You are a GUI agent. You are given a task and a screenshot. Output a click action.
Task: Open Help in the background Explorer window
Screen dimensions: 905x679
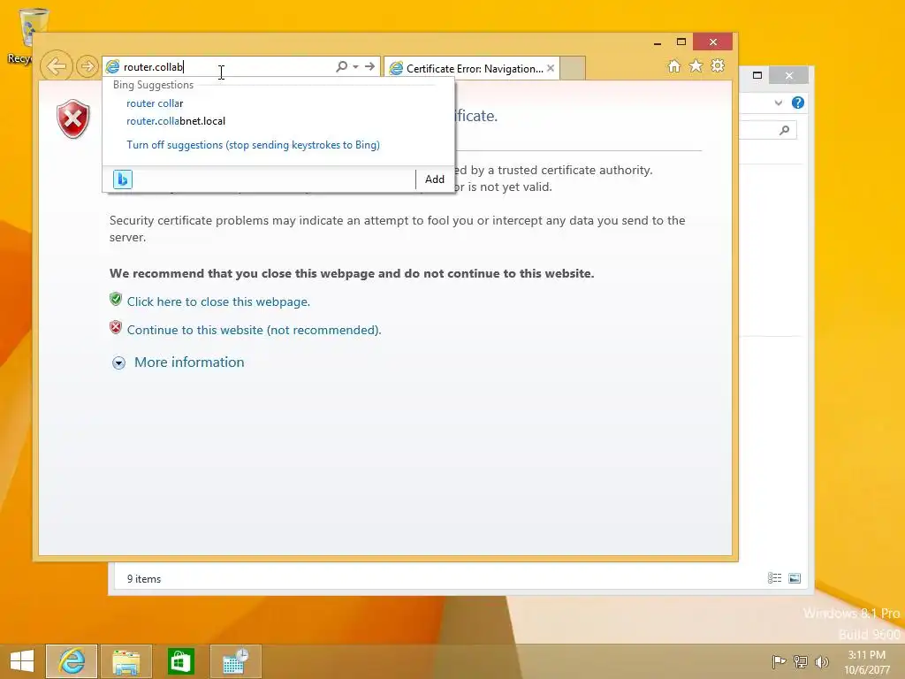coord(798,103)
